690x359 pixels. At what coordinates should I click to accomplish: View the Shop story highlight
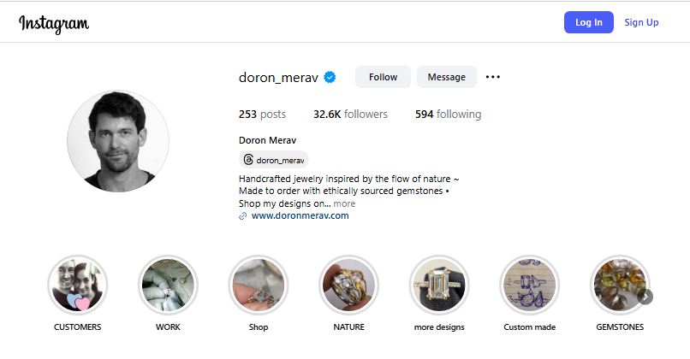pos(259,285)
